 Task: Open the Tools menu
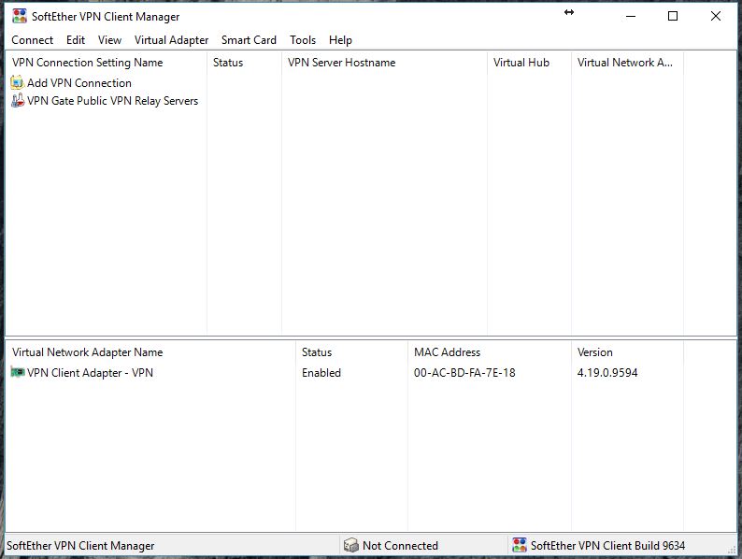[303, 40]
